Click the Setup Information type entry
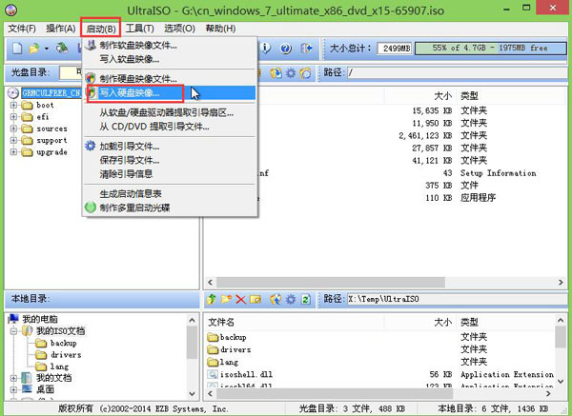Viewport: 572px width, 416px height. click(498, 173)
